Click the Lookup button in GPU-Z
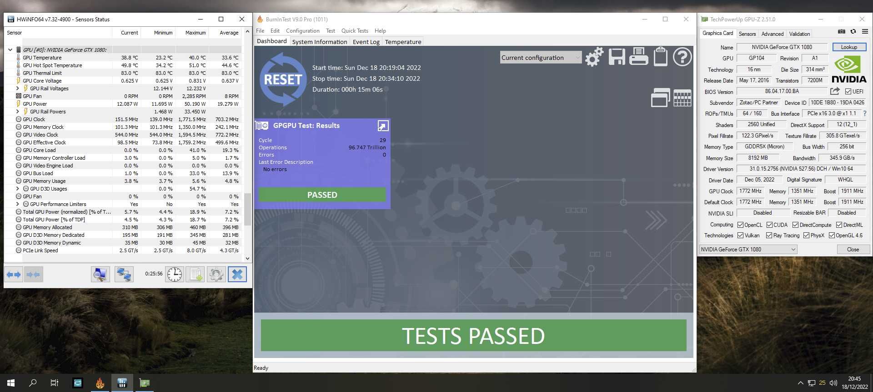873x392 pixels. point(849,47)
